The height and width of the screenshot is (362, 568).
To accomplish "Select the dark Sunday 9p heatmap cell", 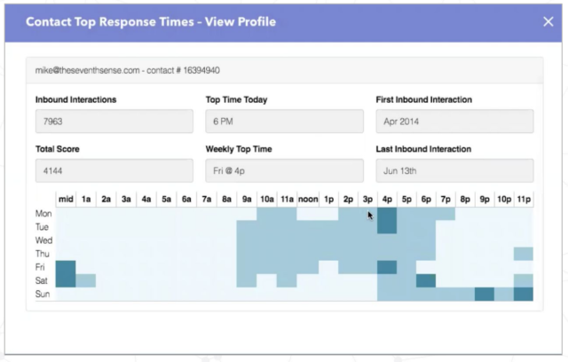I will click(x=485, y=294).
